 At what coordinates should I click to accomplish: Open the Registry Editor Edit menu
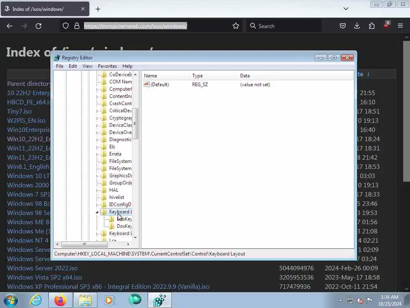[73, 66]
